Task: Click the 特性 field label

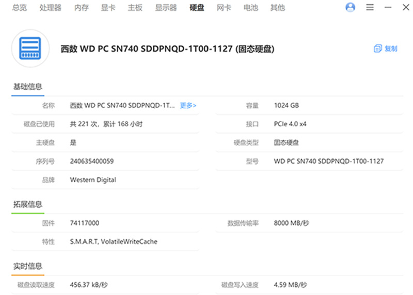Action: point(49,241)
